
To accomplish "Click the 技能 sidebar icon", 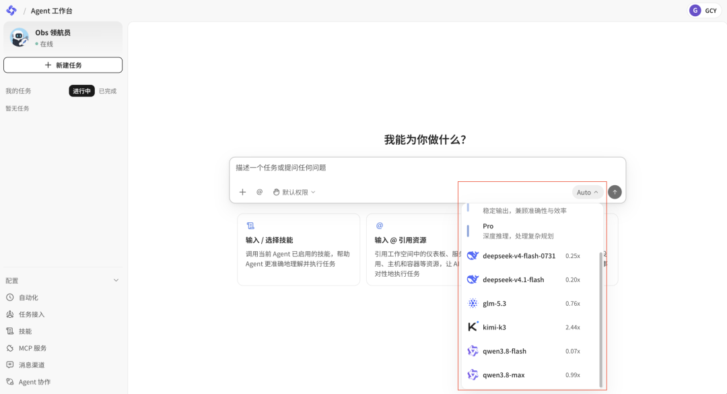I will [x=9, y=331].
